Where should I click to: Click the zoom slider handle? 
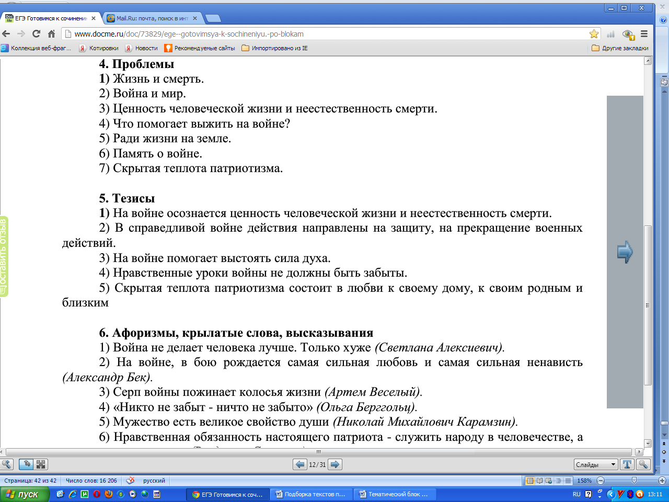[634, 481]
